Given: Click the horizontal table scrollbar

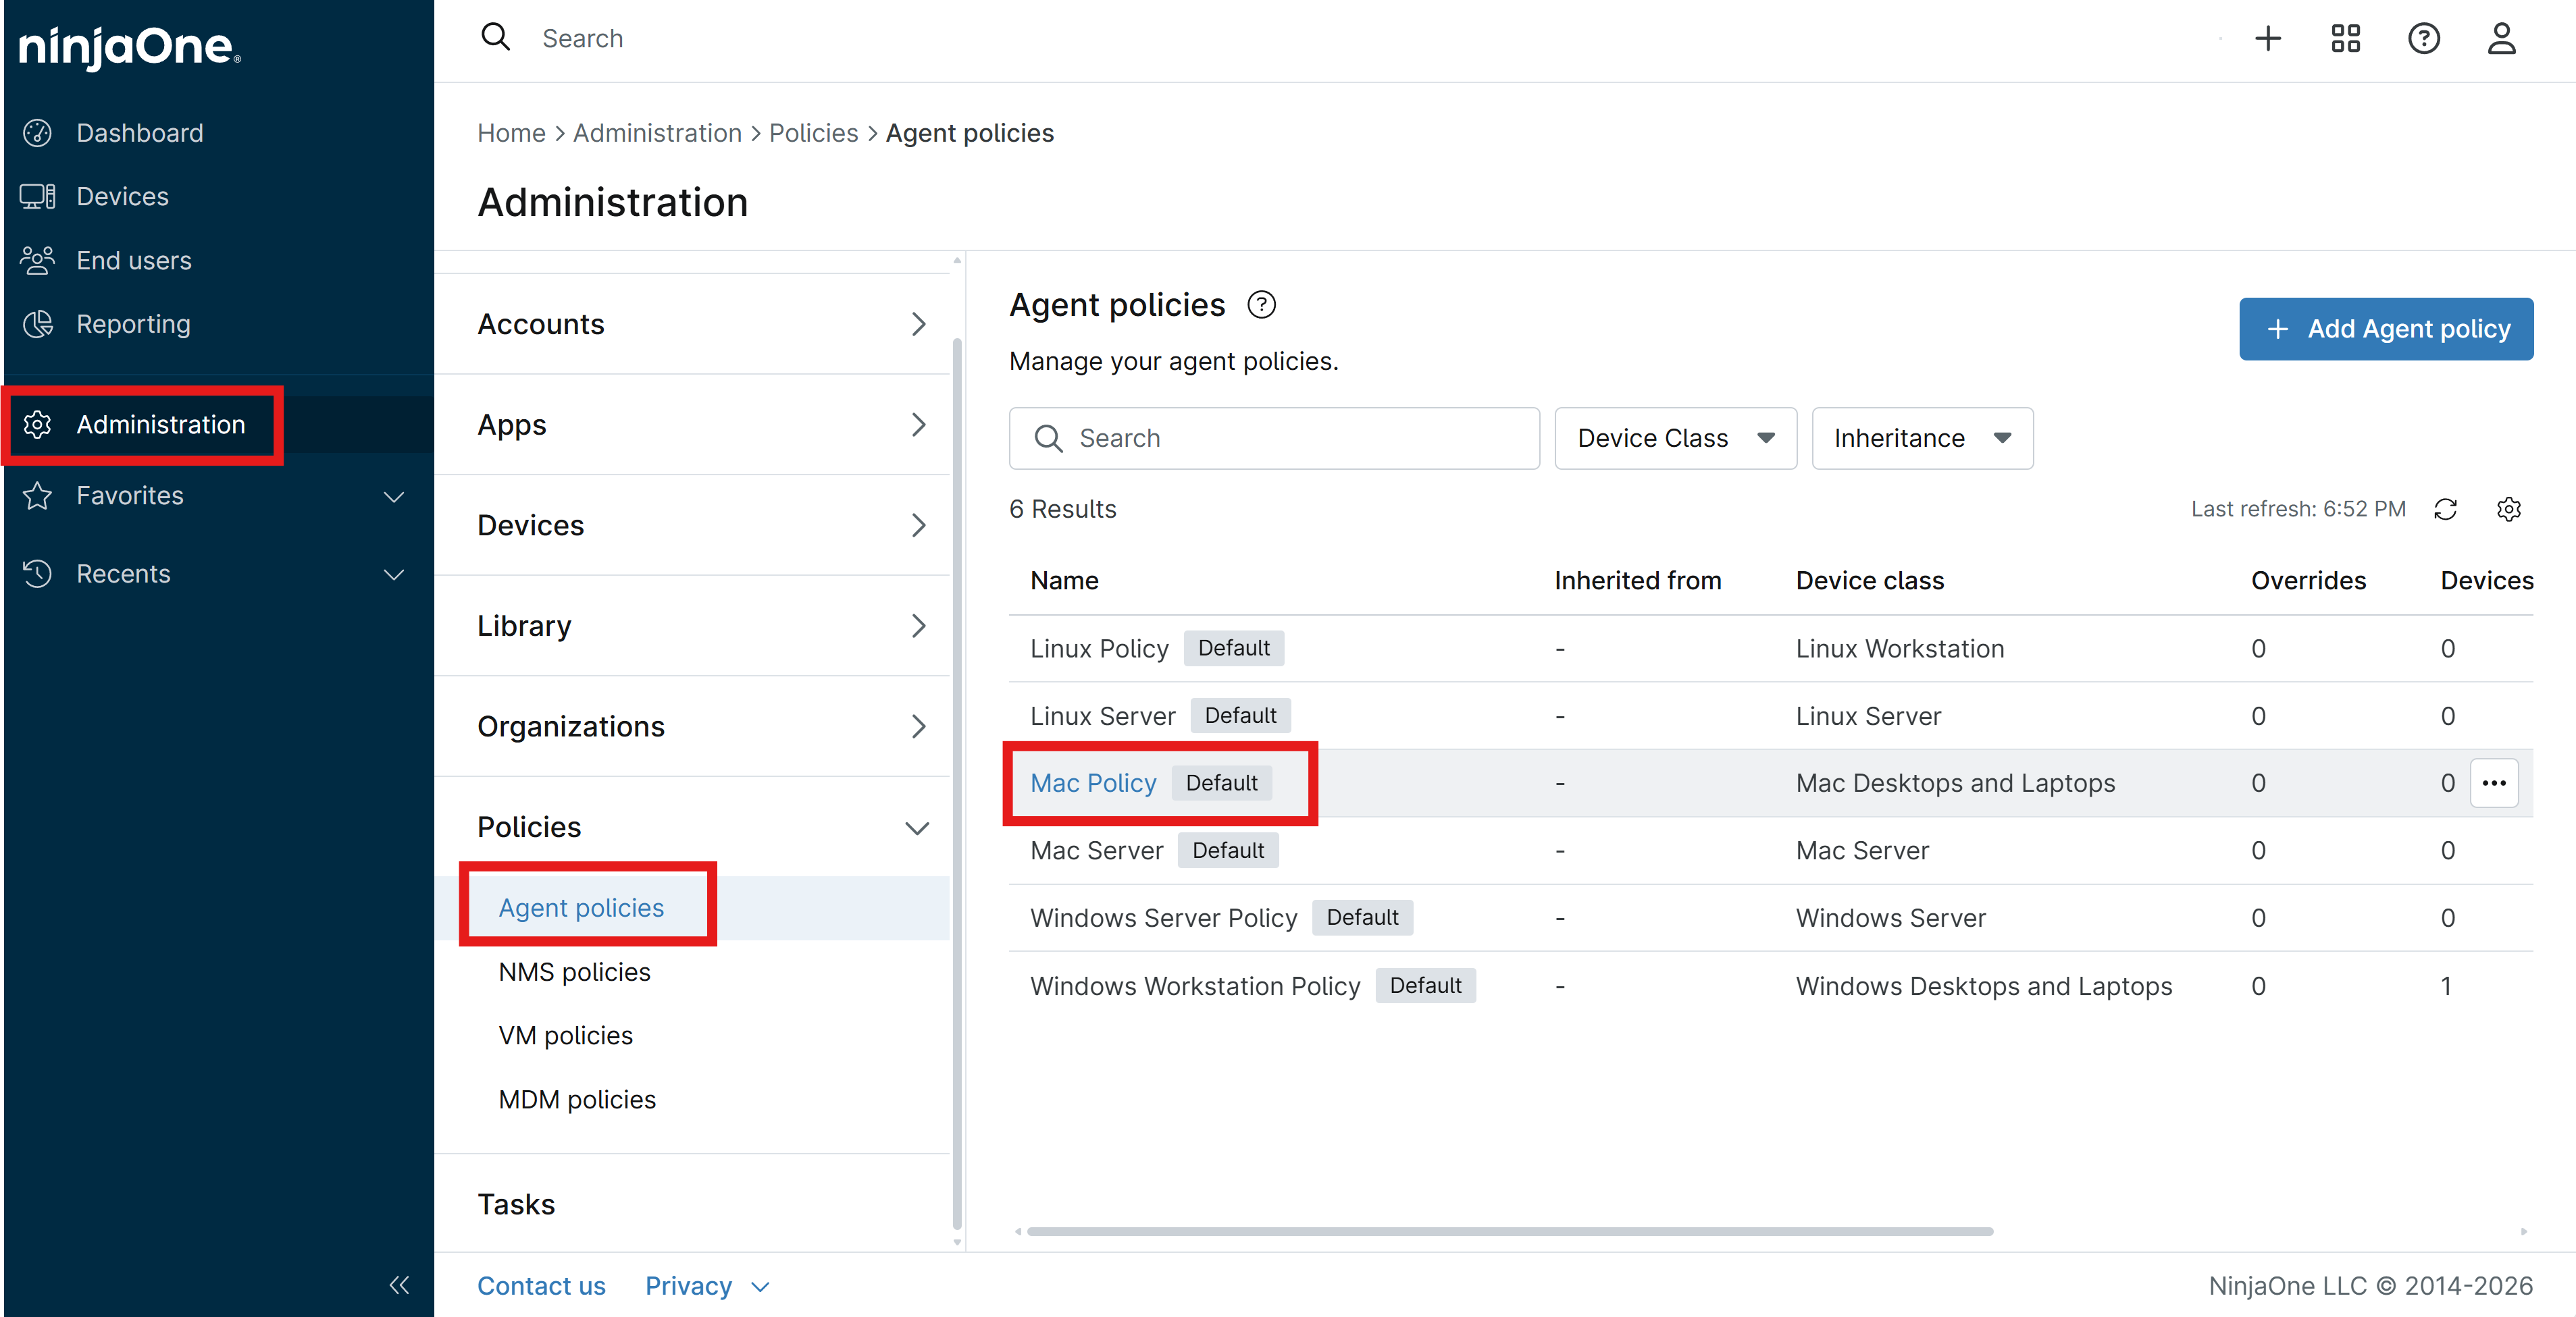Looking at the screenshot, I should 1509,1231.
